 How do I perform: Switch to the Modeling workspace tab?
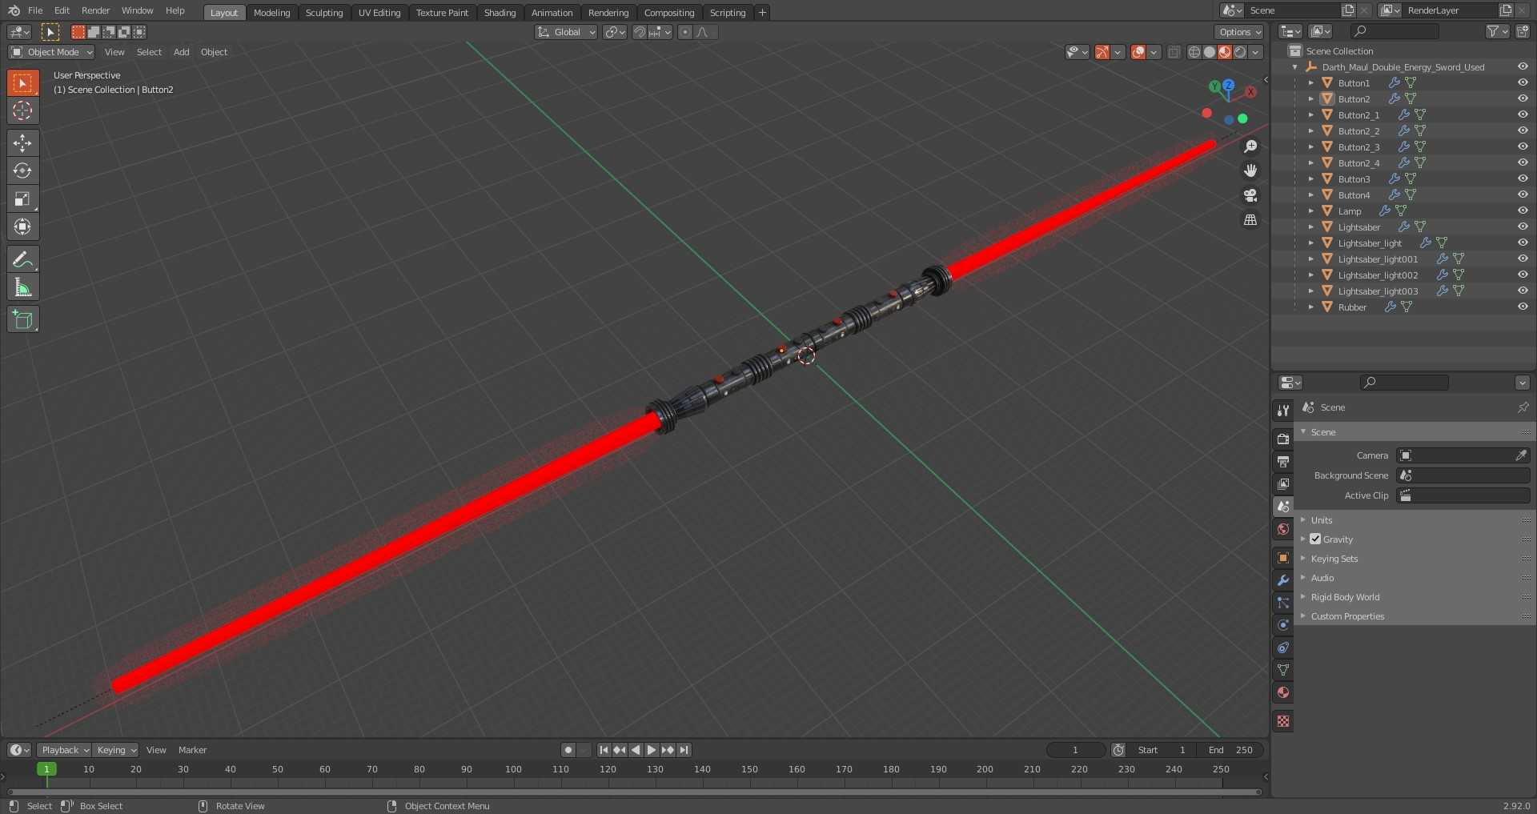coord(271,13)
